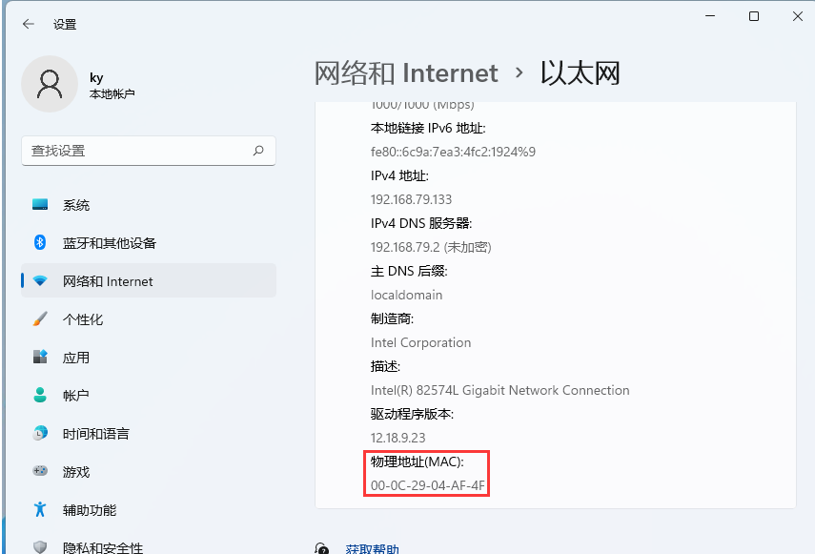Go back with the arrow icon

click(x=28, y=24)
